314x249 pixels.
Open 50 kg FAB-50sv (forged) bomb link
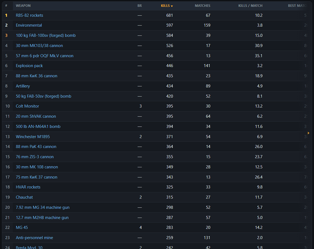point(43,96)
